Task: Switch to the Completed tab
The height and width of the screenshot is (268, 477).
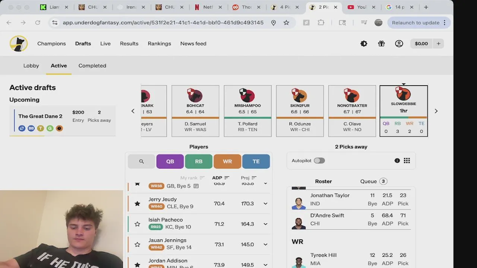Action: click(x=92, y=66)
